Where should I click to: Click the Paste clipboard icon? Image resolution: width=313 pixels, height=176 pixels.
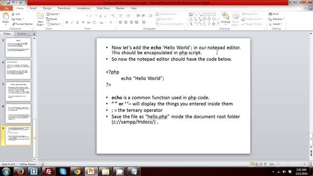pyautogui.click(x=5, y=16)
